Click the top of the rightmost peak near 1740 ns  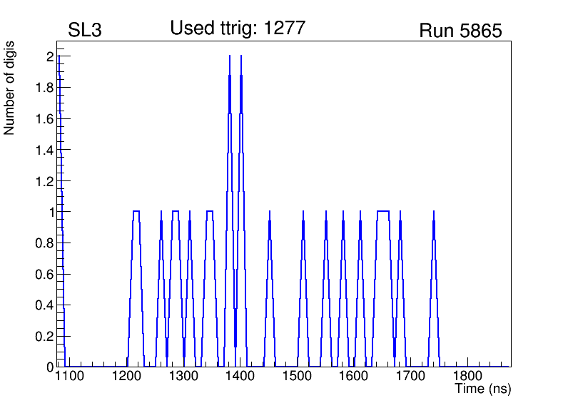433,212
